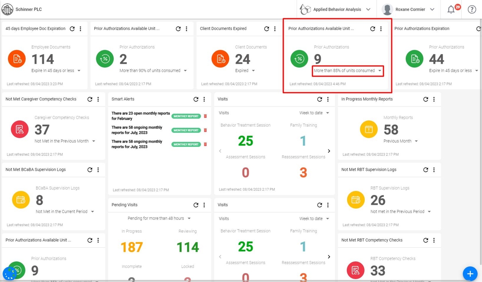Open the help question mark icon

(x=472, y=9)
